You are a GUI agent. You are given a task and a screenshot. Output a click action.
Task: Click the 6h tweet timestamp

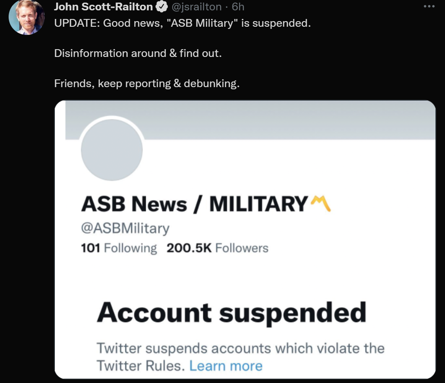click(238, 6)
